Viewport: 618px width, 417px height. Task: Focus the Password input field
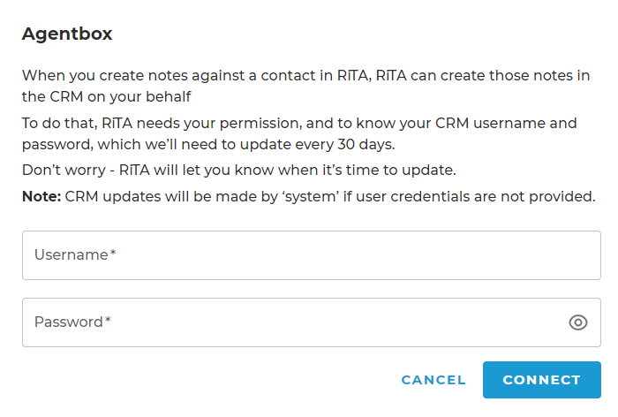click(x=312, y=322)
